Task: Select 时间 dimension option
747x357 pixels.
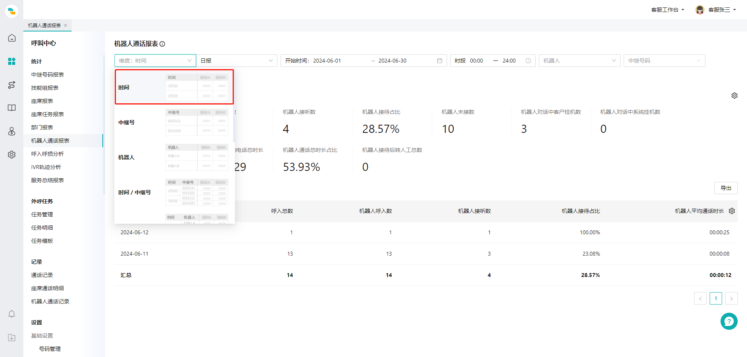Action: [x=174, y=87]
